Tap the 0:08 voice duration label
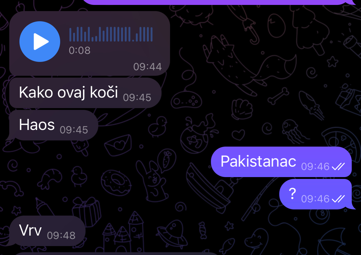Image resolution: width=361 pixels, height=255 pixels. (x=79, y=50)
